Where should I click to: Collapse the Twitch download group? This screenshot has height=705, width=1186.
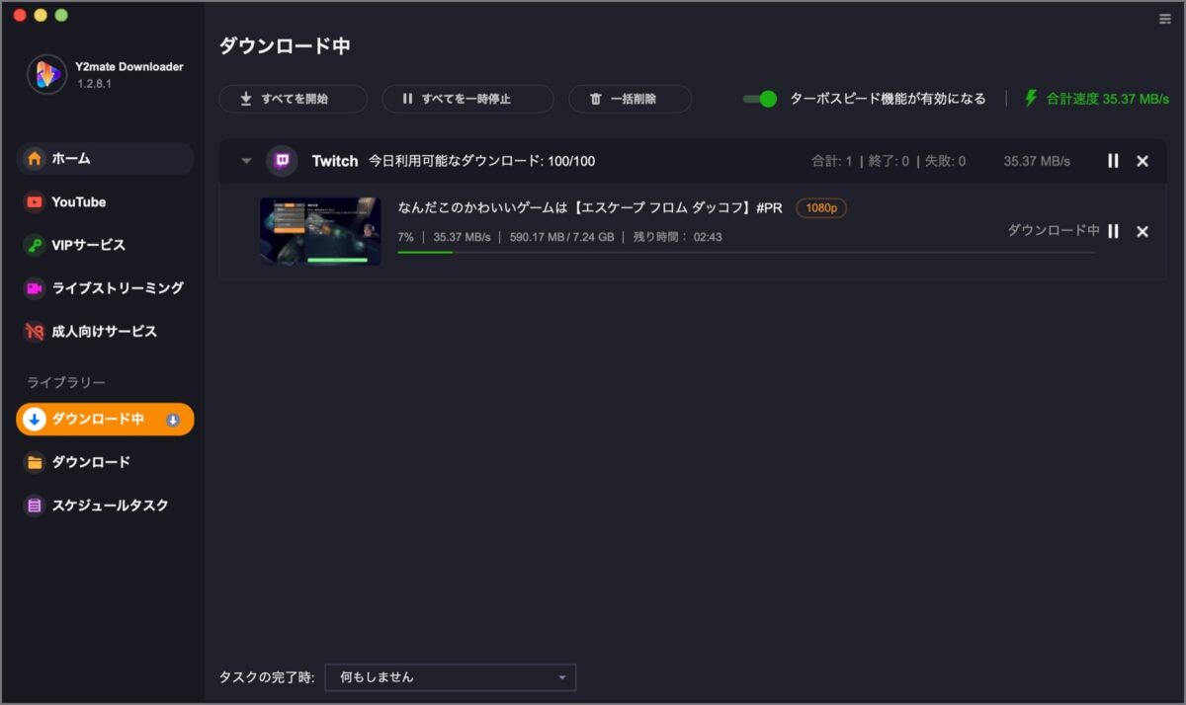(x=245, y=160)
